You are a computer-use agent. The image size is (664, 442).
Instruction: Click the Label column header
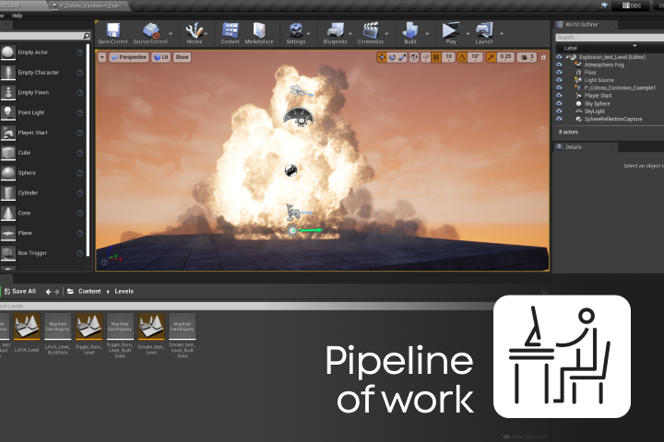571,48
